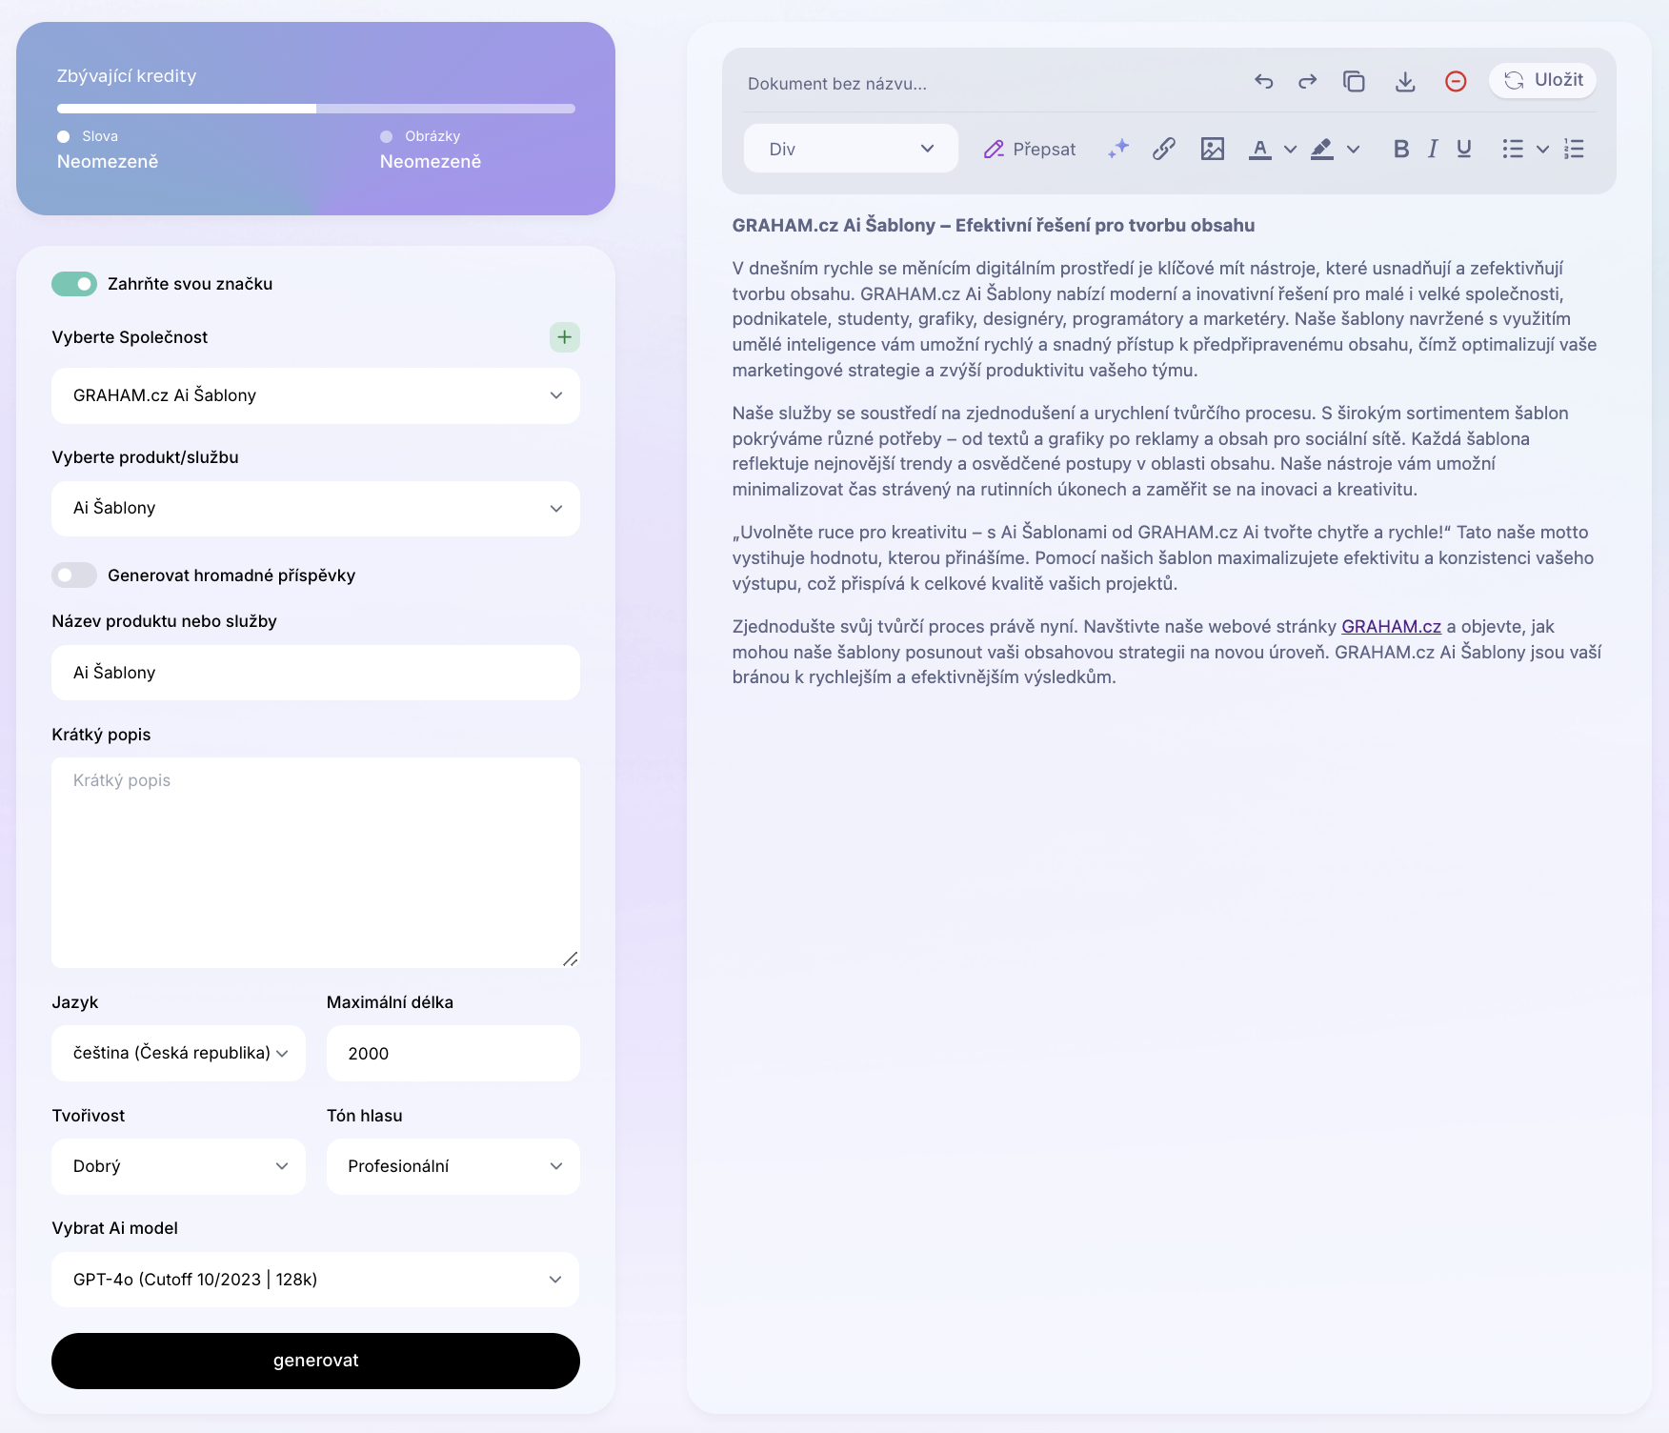Click the motto paragraph starting "Uvolněte ruce"
Screen dimensions: 1669x1433
1162,558
